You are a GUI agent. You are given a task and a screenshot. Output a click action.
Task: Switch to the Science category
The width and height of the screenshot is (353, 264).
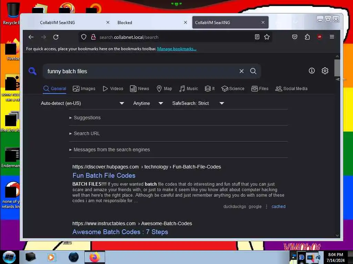pyautogui.click(x=233, y=89)
